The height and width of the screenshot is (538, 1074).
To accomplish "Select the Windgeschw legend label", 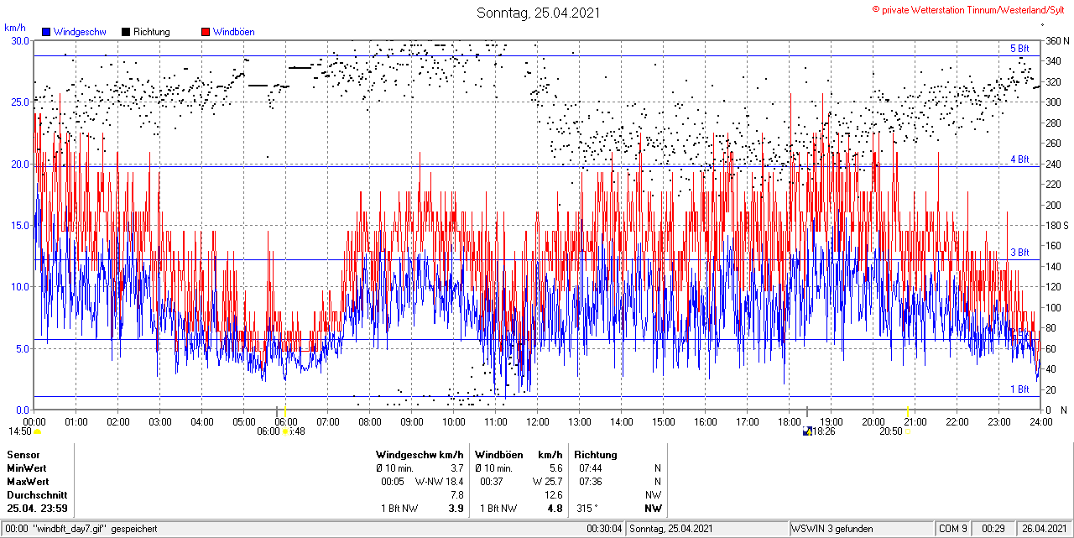I will pyautogui.click(x=79, y=32).
